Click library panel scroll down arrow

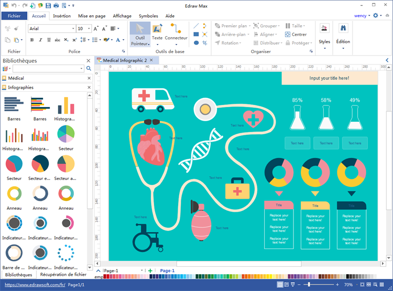point(90,267)
